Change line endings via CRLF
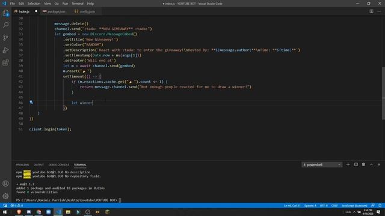Viewport: 385px width, 216px height. 334,205
